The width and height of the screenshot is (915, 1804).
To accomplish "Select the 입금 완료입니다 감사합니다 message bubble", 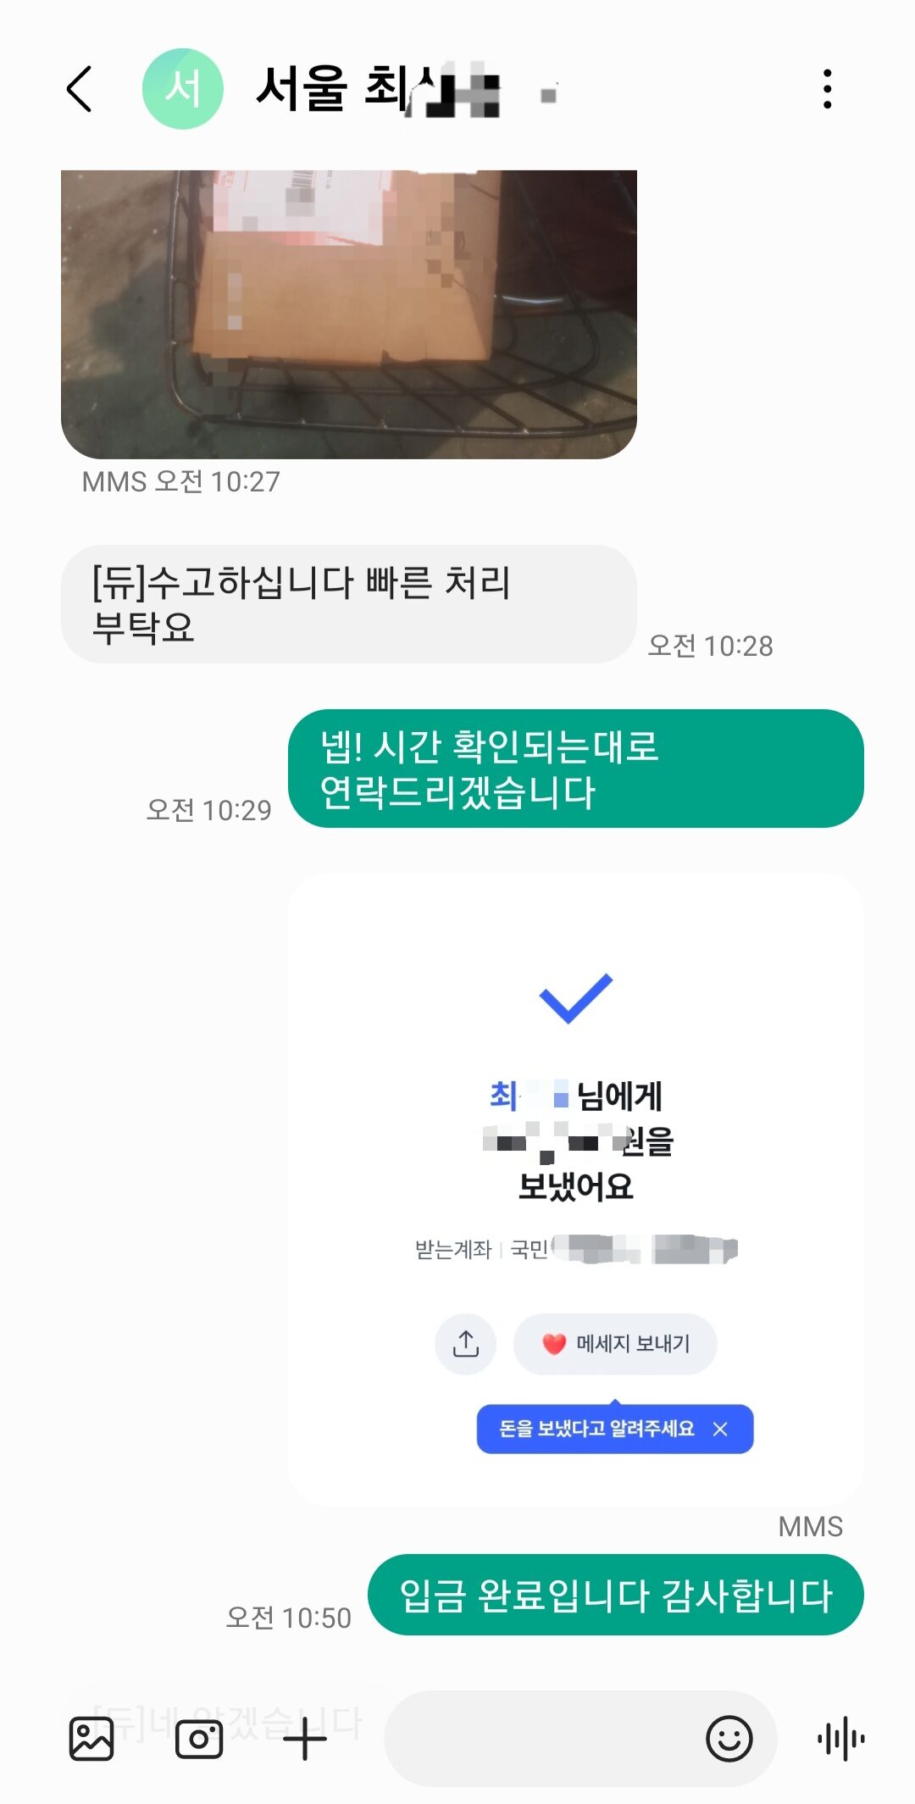I will coord(616,1595).
